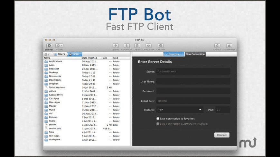
Task: Enable Save connection to favorites checkbox
Action: tap(158, 119)
